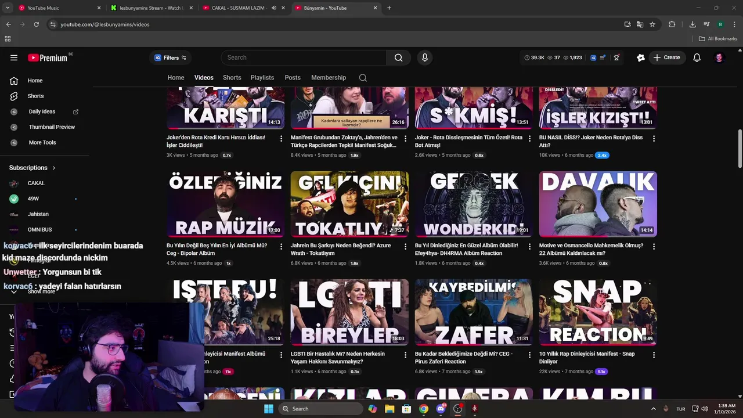Click the address bar URL

tap(105, 24)
